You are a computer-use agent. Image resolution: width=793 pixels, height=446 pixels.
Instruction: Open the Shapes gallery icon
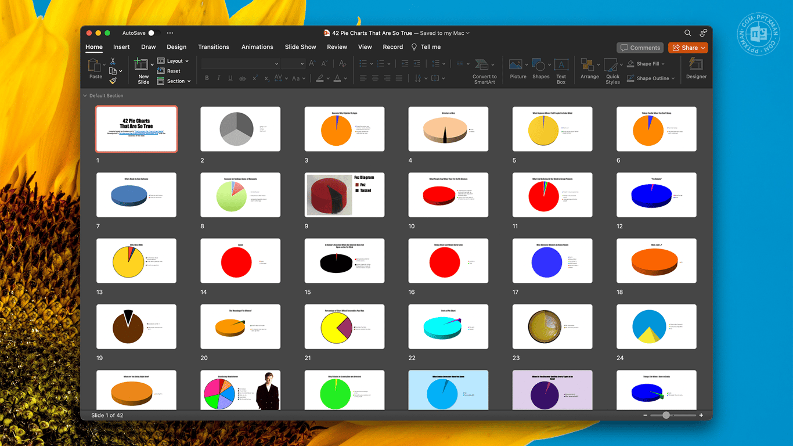point(538,64)
